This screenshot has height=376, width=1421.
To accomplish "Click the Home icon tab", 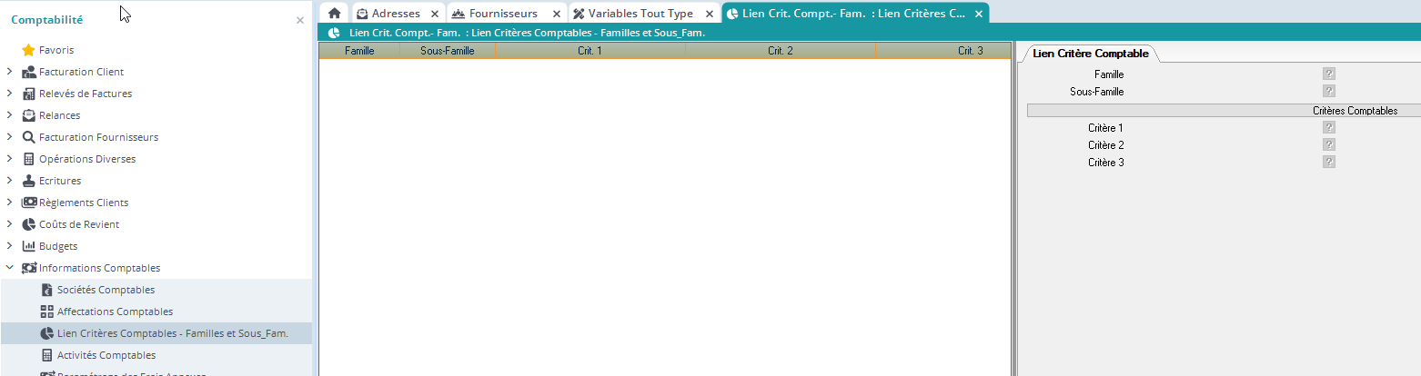I will 334,14.
